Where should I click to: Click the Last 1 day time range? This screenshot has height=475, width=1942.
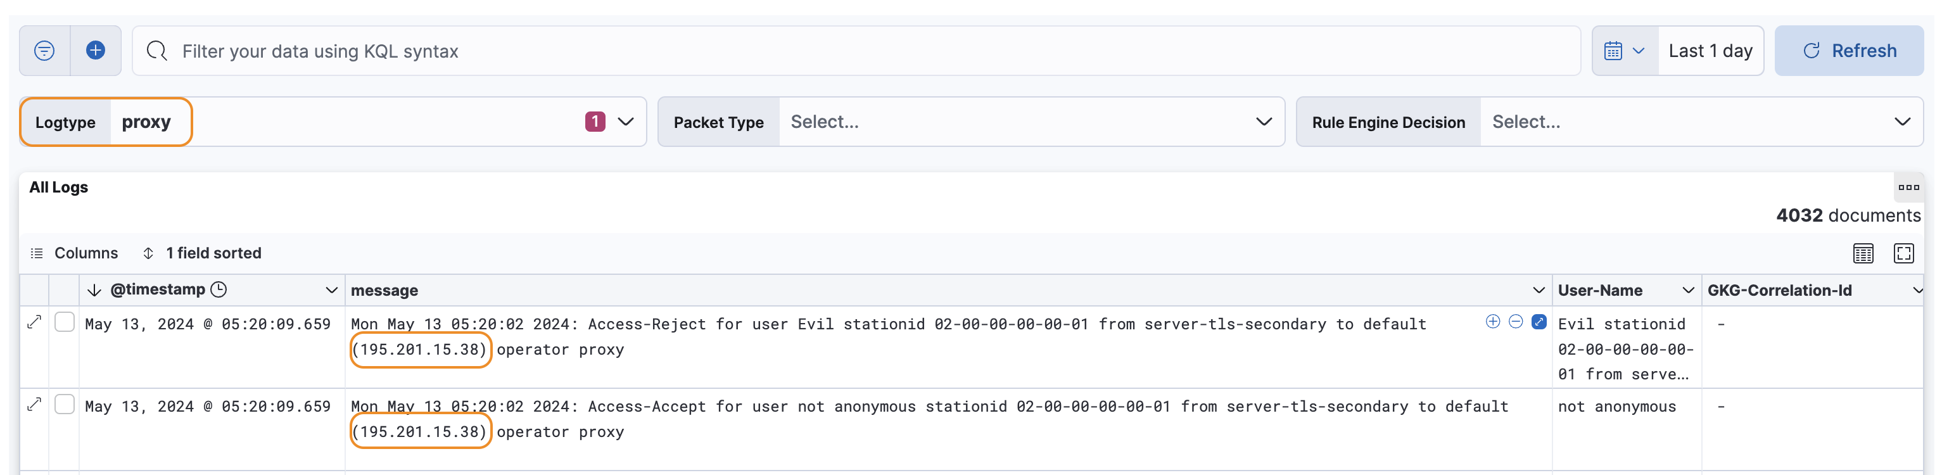click(x=1710, y=51)
